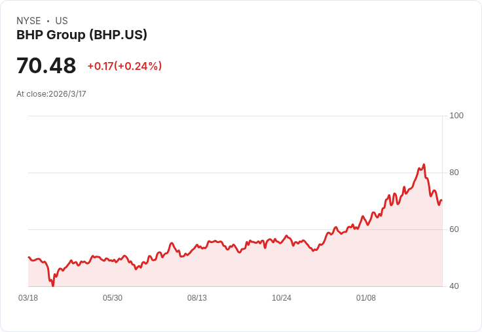Click the highest peak of the price line

(424, 165)
